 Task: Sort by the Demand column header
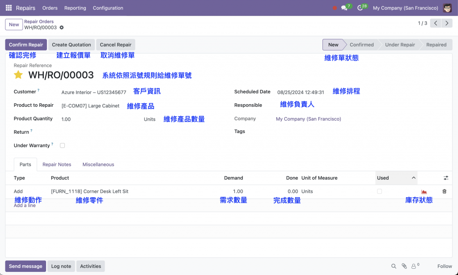click(x=233, y=178)
